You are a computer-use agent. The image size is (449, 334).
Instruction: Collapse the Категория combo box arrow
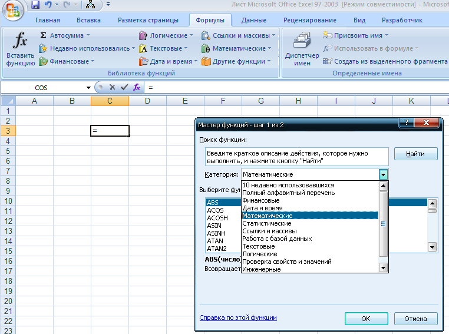click(383, 174)
